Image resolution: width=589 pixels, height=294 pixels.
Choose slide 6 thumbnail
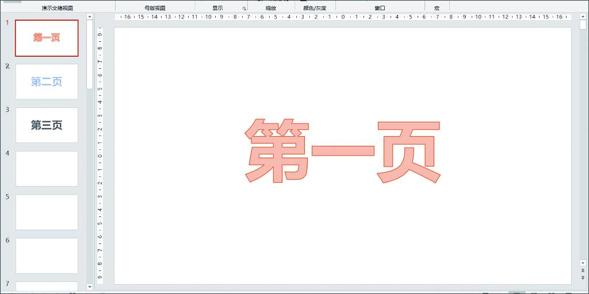[x=47, y=256]
